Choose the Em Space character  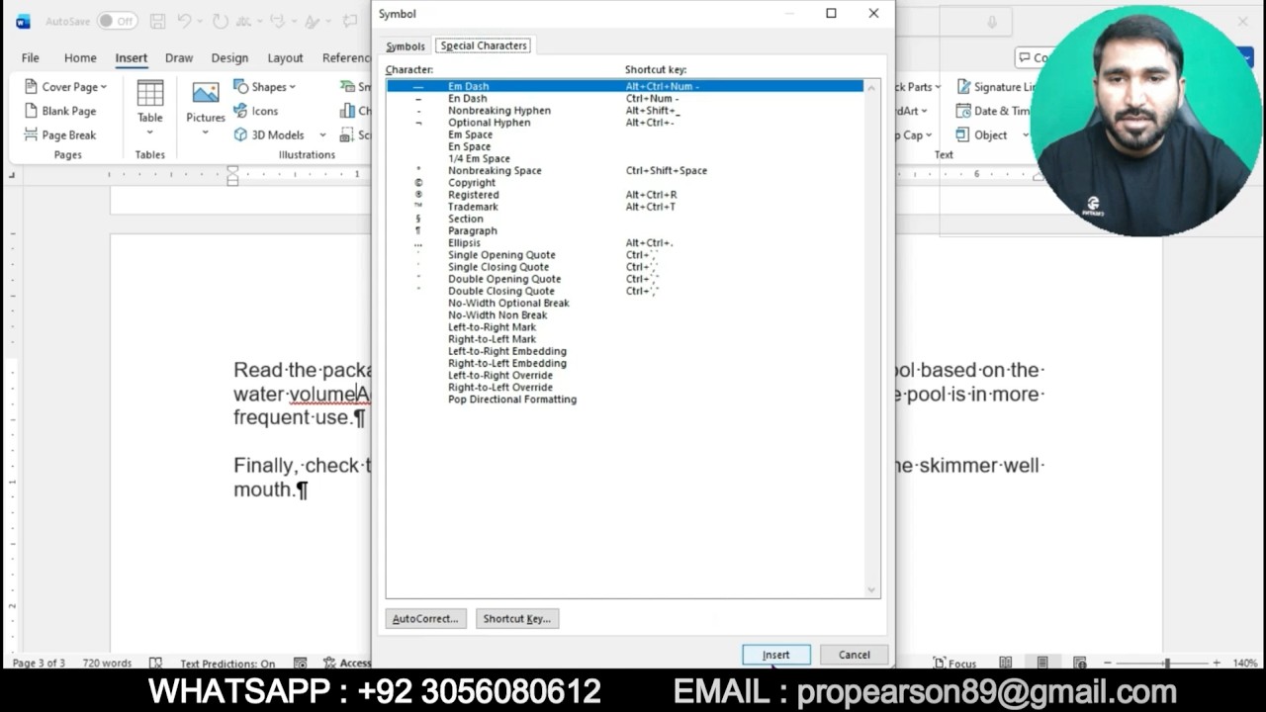625,134
